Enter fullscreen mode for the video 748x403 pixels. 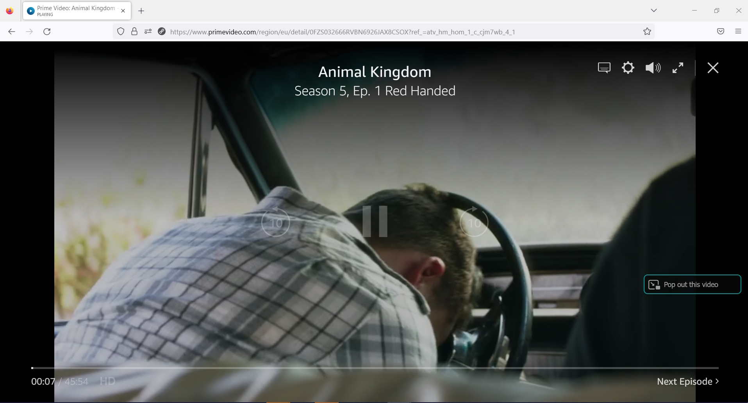pos(678,68)
